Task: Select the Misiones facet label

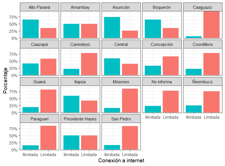Action: point(121,82)
